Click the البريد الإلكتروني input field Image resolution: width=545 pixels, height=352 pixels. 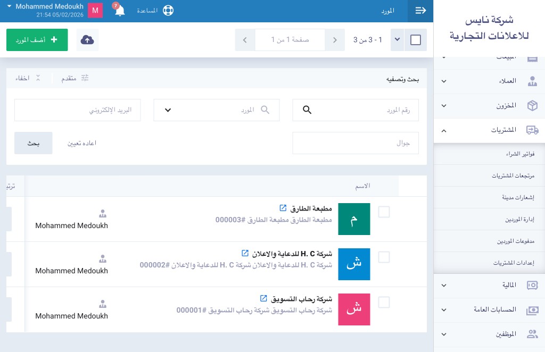coord(78,110)
